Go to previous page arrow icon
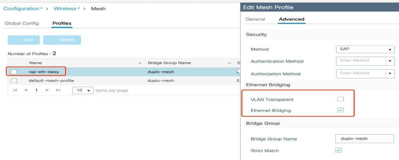This screenshot has height=160, width=399. pyautogui.click(x=25, y=90)
